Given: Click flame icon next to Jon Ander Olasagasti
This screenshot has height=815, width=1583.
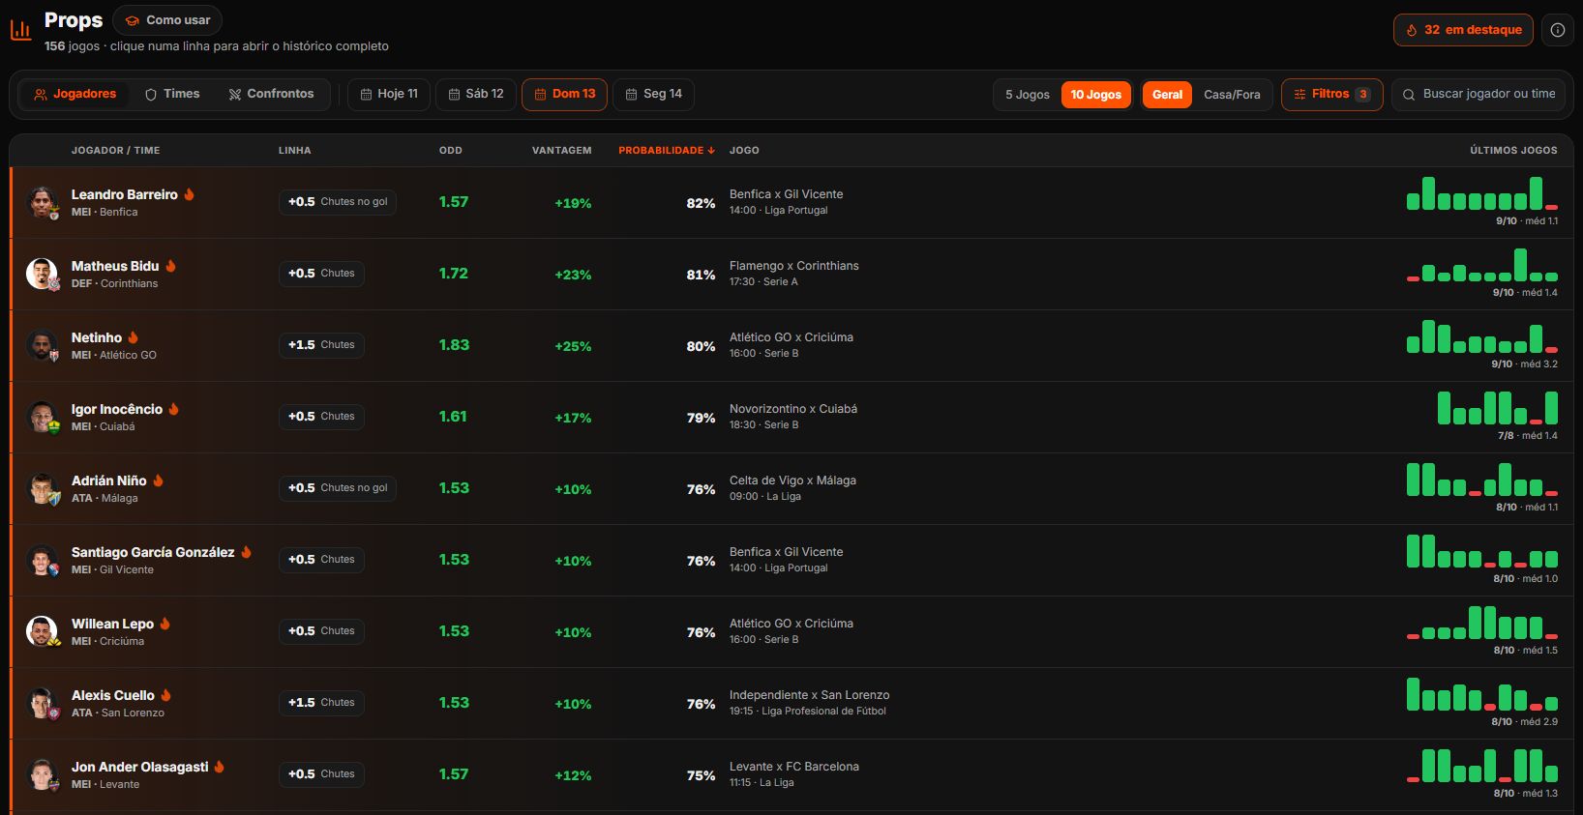Looking at the screenshot, I should tap(220, 767).
